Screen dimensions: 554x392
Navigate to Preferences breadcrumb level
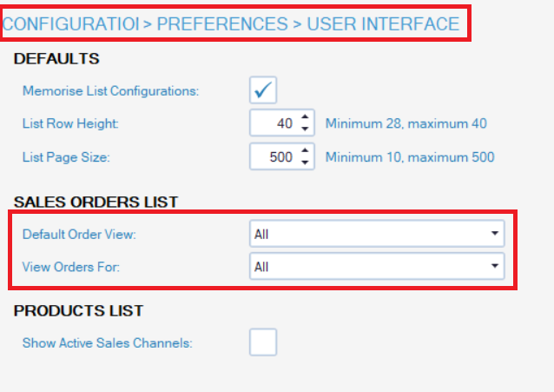[221, 24]
